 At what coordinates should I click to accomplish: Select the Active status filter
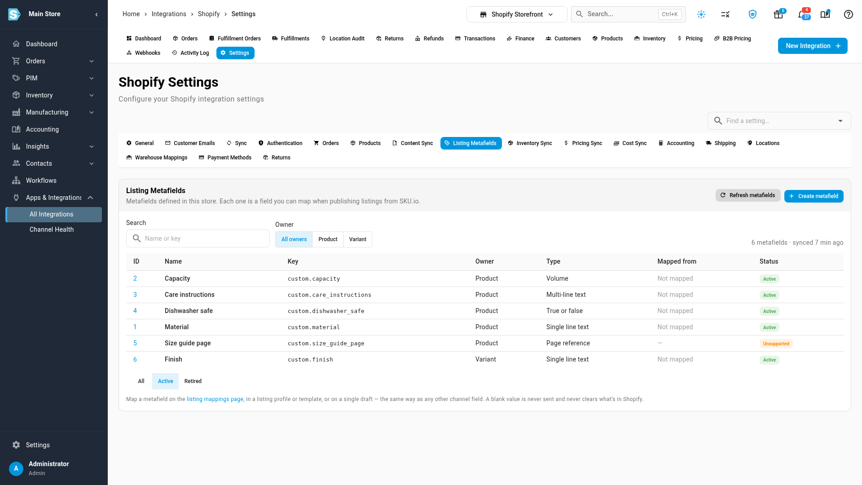pyautogui.click(x=165, y=381)
